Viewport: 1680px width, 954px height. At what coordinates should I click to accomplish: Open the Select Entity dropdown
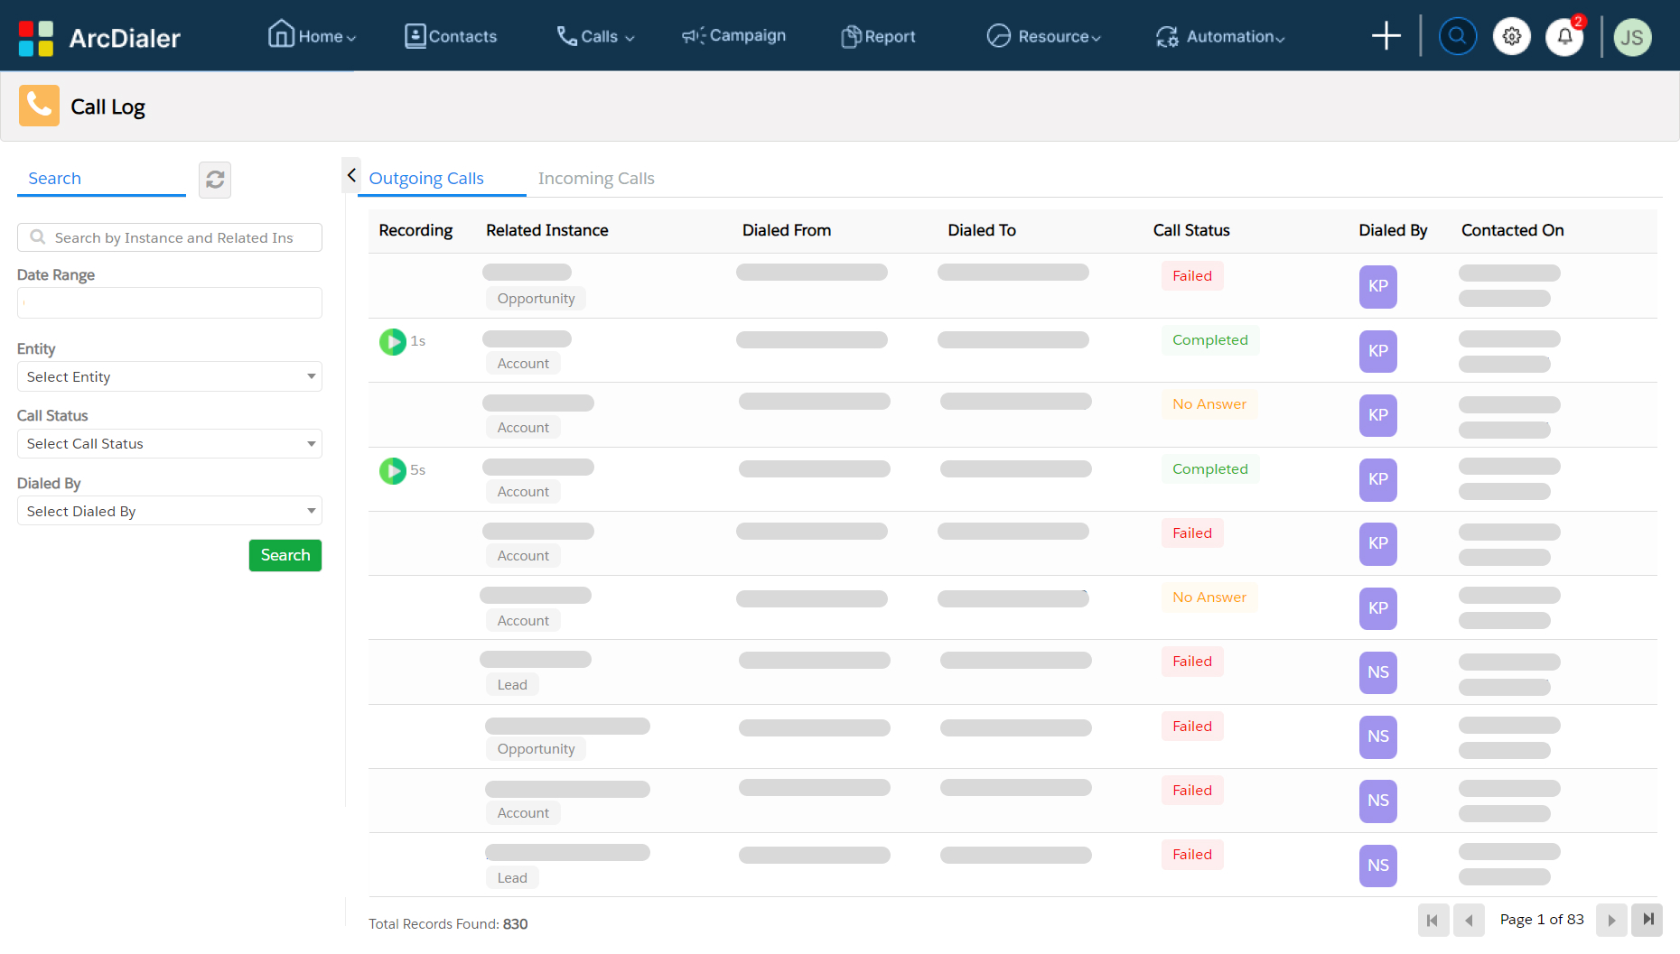169,376
